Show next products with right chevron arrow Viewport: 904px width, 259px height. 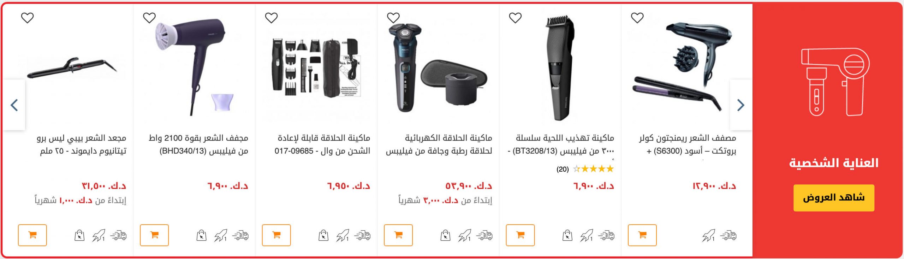click(741, 105)
